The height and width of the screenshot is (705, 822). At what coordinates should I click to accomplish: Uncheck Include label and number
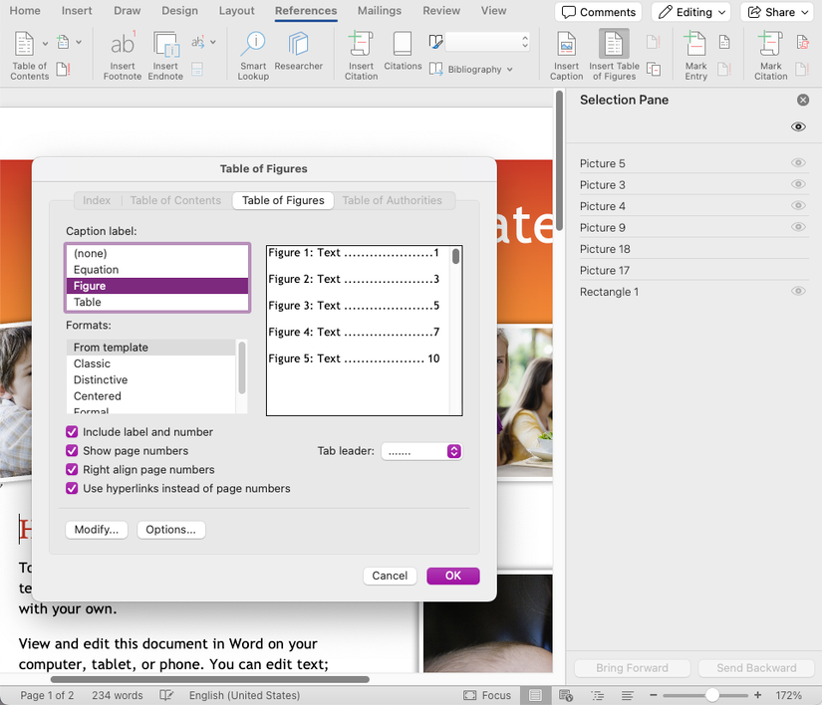[x=72, y=432]
